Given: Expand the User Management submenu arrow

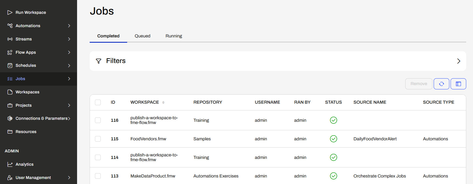Looking at the screenshot, I should [x=69, y=178].
